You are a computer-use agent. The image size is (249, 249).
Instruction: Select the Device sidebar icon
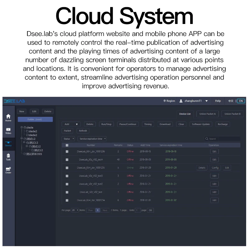8,144
